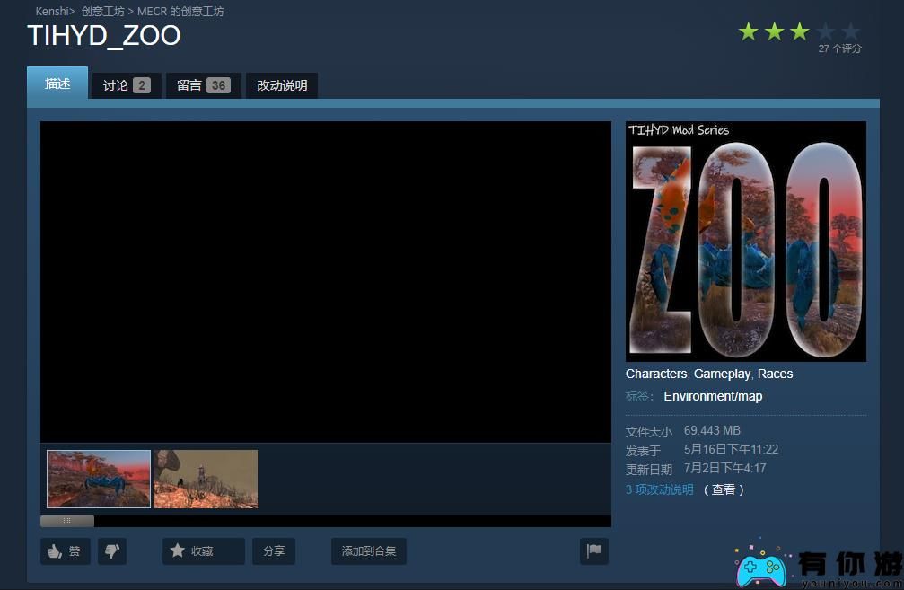Image resolution: width=904 pixels, height=590 pixels.
Task: Click the 分享 share button
Action: point(273,550)
